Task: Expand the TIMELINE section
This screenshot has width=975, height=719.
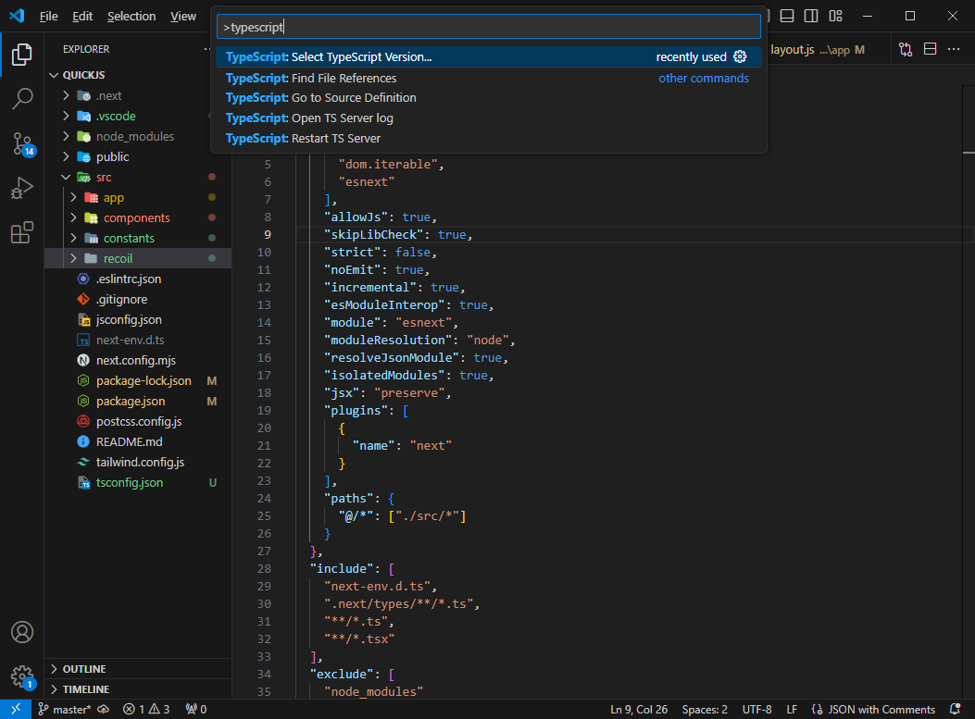Action: coord(138,689)
